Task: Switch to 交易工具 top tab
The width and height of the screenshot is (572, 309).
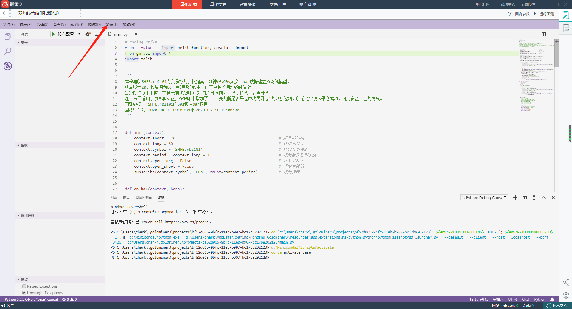Action: [x=278, y=4]
